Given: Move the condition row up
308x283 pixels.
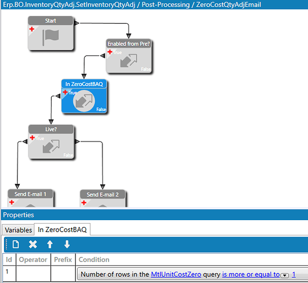Looking at the screenshot, I should pyautogui.click(x=50, y=245).
